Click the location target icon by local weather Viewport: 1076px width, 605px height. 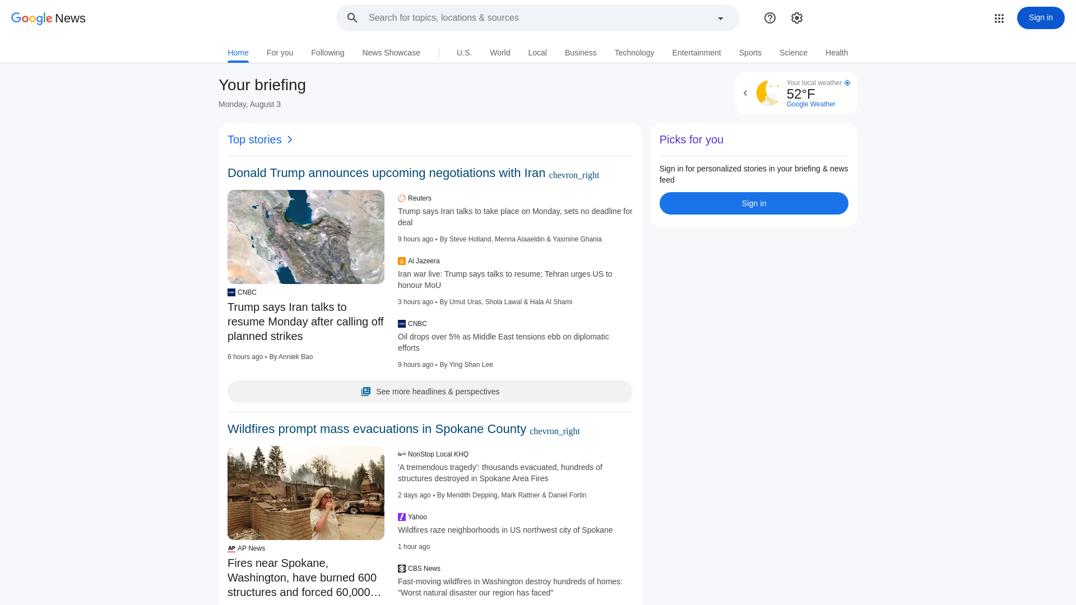pyautogui.click(x=847, y=83)
